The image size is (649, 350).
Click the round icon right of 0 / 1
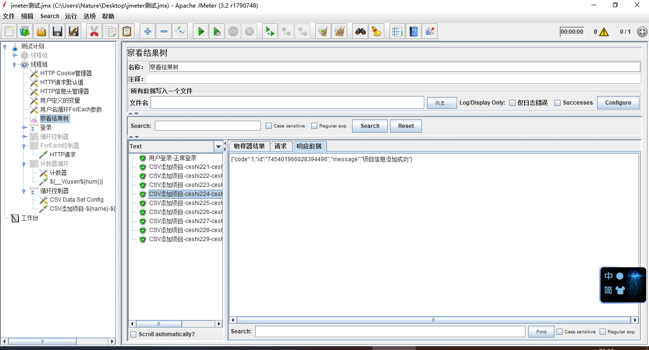pos(642,32)
